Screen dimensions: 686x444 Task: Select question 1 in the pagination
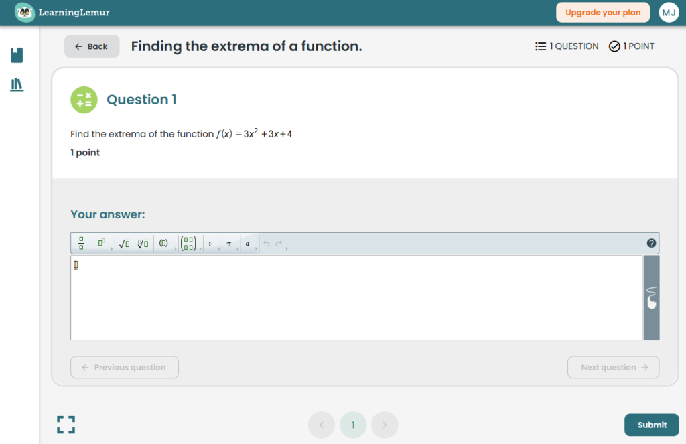tap(353, 425)
